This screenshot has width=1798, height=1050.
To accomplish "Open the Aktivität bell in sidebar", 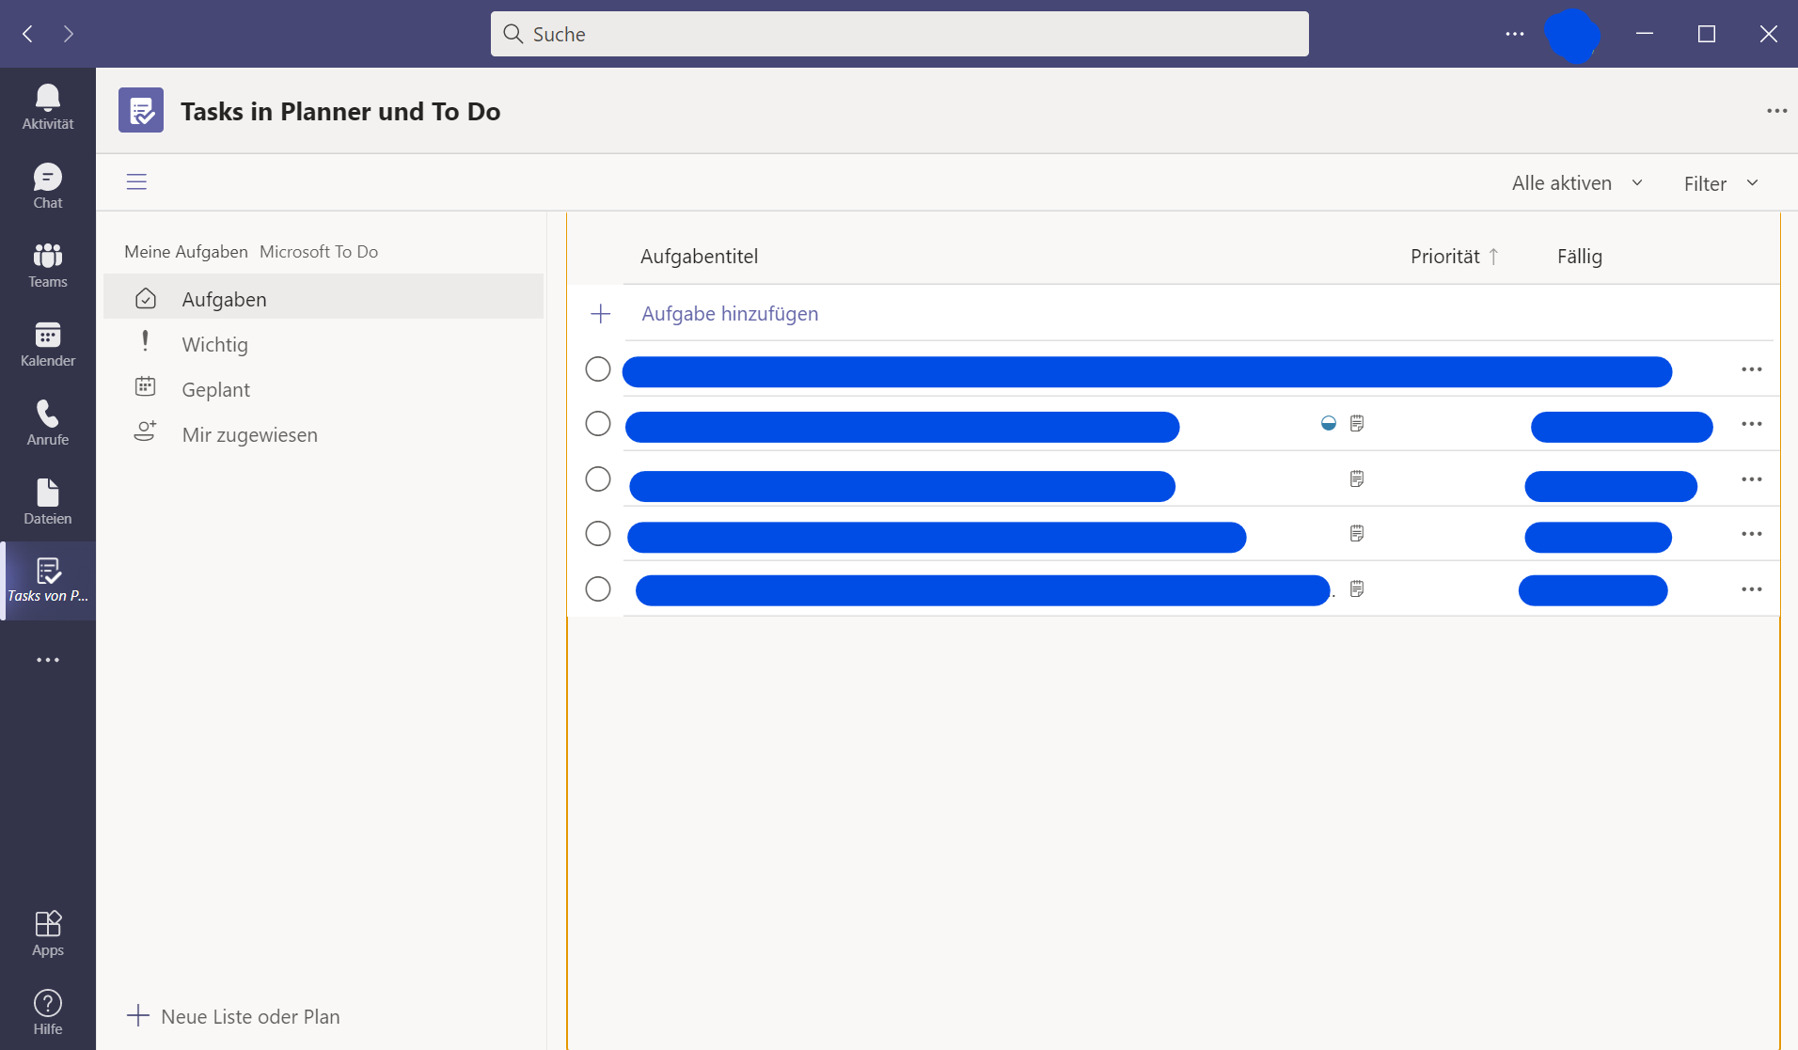I will (48, 107).
